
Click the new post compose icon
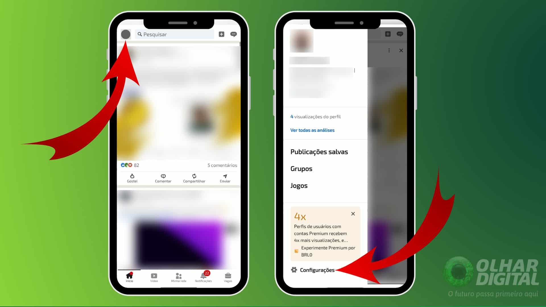[x=221, y=34]
